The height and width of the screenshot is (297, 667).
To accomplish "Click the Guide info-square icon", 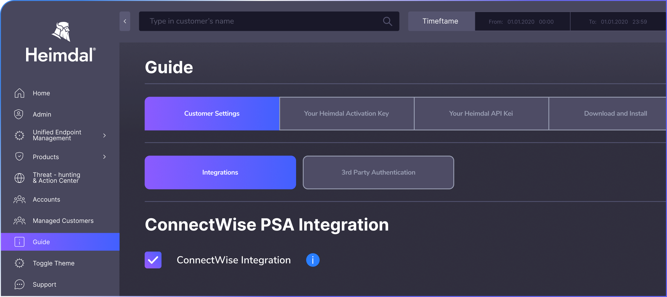I will (x=19, y=242).
